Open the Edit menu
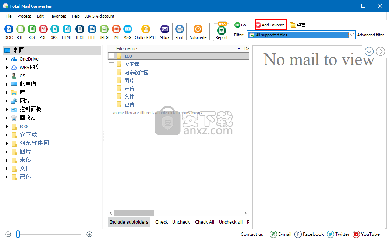Viewport: 389px width, 242px height. tap(40, 16)
